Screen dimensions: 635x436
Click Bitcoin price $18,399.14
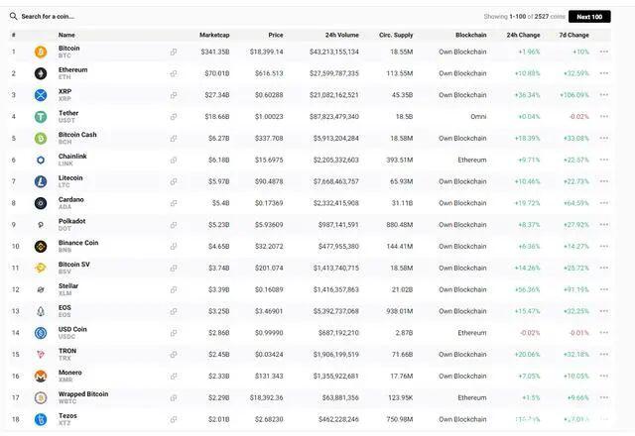[267, 52]
